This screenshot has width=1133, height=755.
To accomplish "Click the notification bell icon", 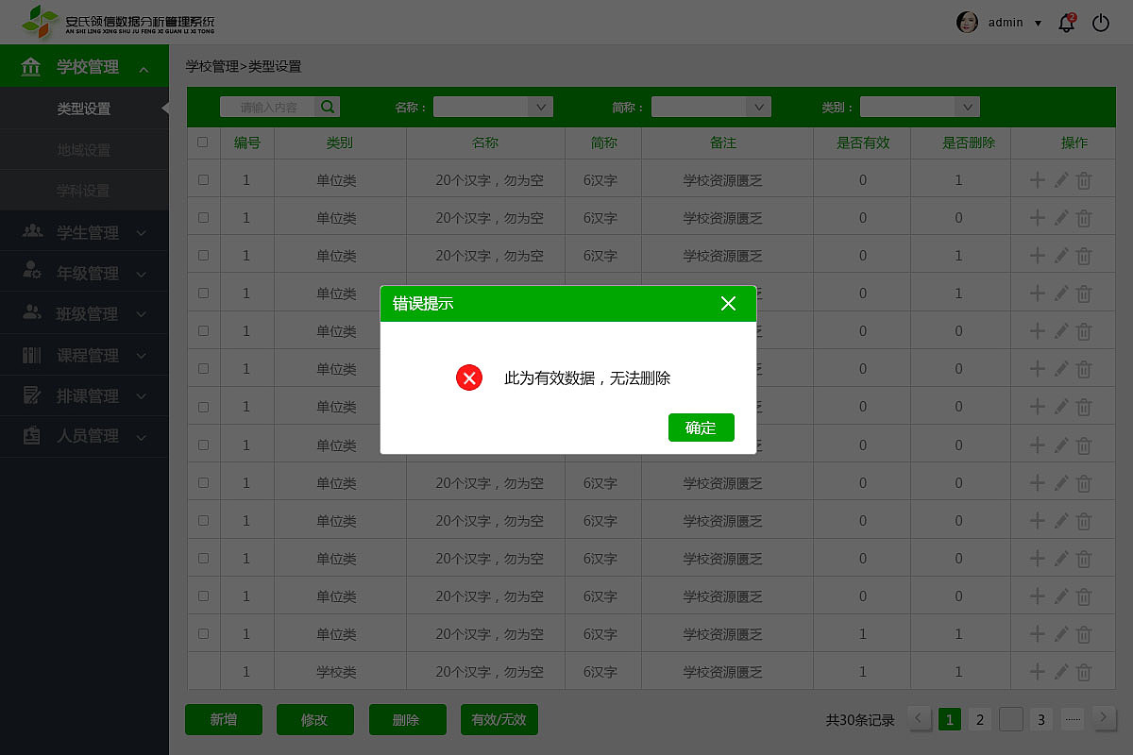I will (1066, 23).
